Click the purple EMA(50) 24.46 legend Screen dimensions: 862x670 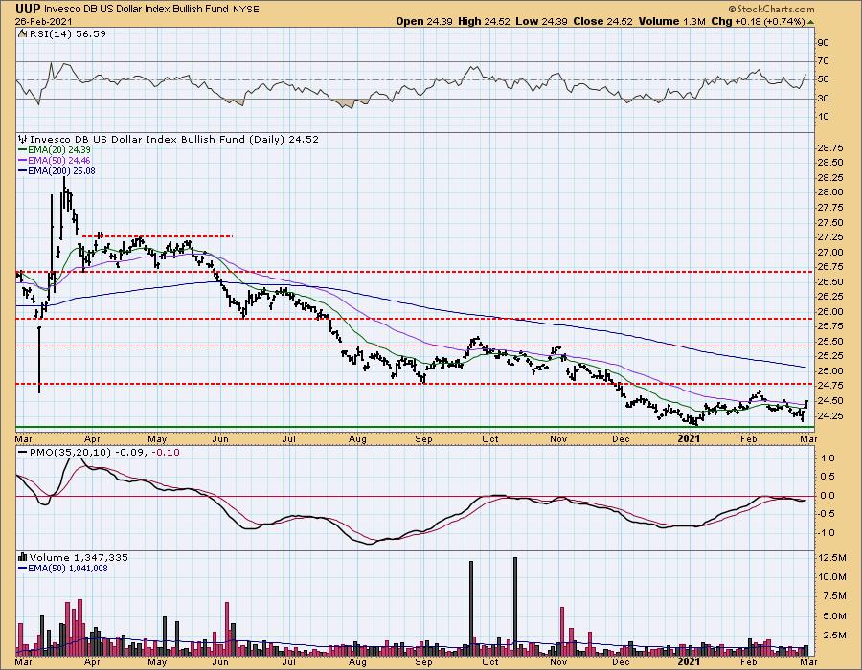point(55,161)
